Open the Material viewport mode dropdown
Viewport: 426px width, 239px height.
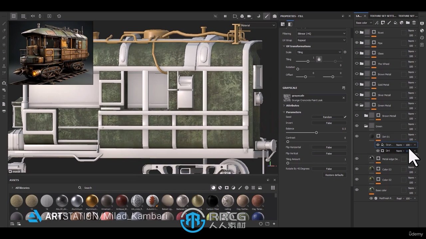coord(258,25)
